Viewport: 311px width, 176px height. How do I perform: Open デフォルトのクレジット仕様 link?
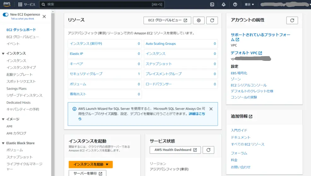coord(252,91)
